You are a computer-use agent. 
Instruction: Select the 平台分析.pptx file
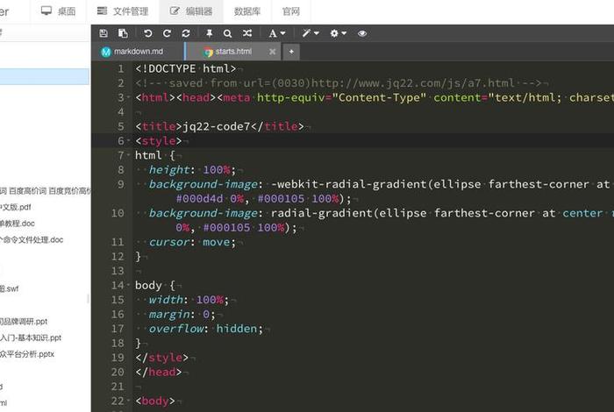27,354
